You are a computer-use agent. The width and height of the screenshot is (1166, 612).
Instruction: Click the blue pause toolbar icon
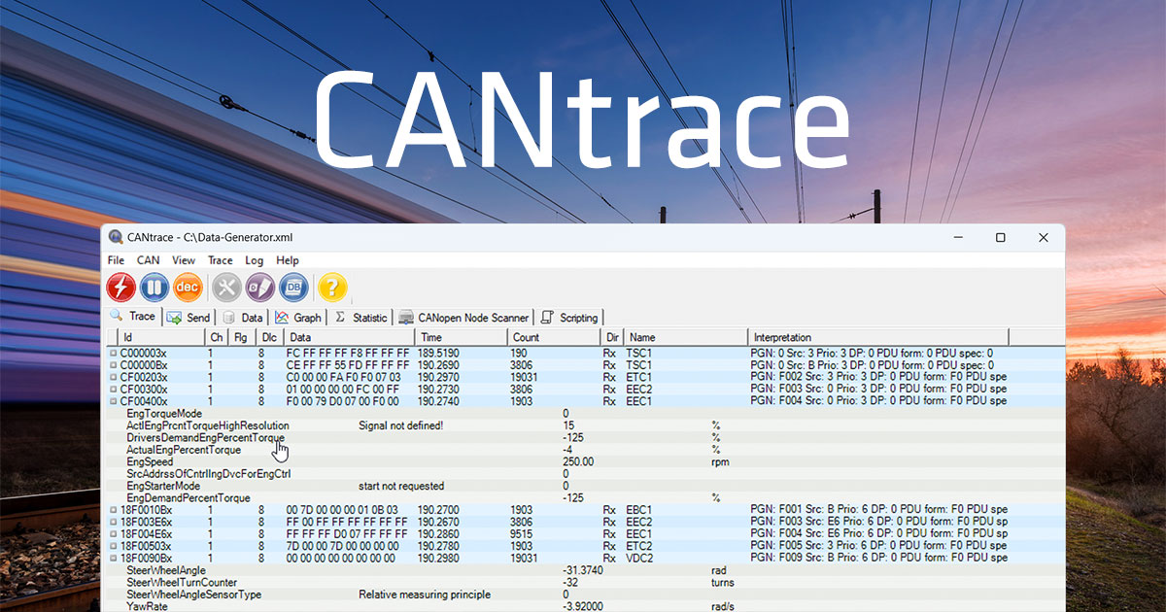click(x=154, y=287)
